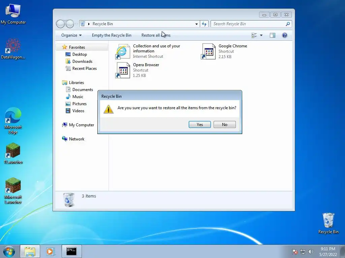Click the warning icon in the dialog
345x258 pixels.
[x=108, y=109]
